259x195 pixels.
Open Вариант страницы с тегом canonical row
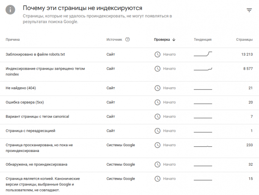(x=130, y=117)
